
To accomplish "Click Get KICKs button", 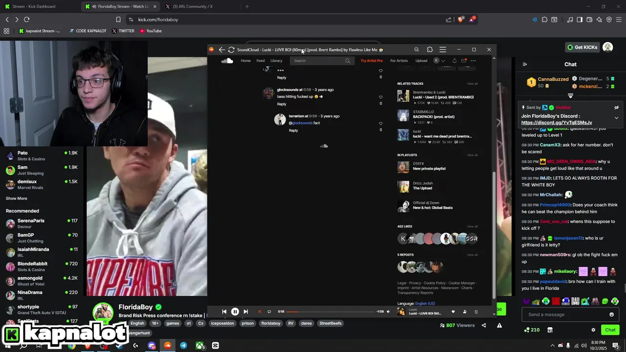I will point(582,47).
